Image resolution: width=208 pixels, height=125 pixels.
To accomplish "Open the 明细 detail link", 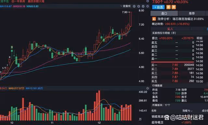I will click(200, 38).
